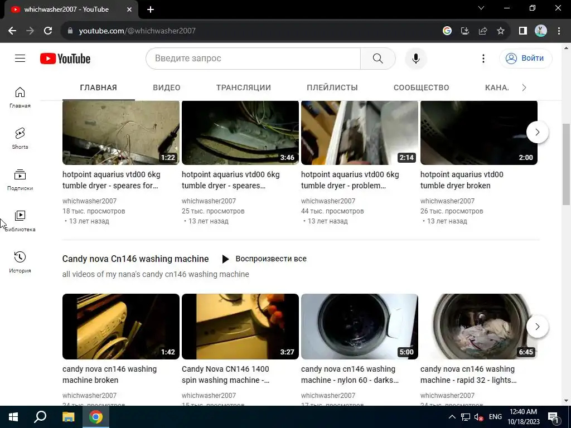Viewport: 571px width, 428px height.
Task: Click the Google translate icon in address bar
Action: 447,31
